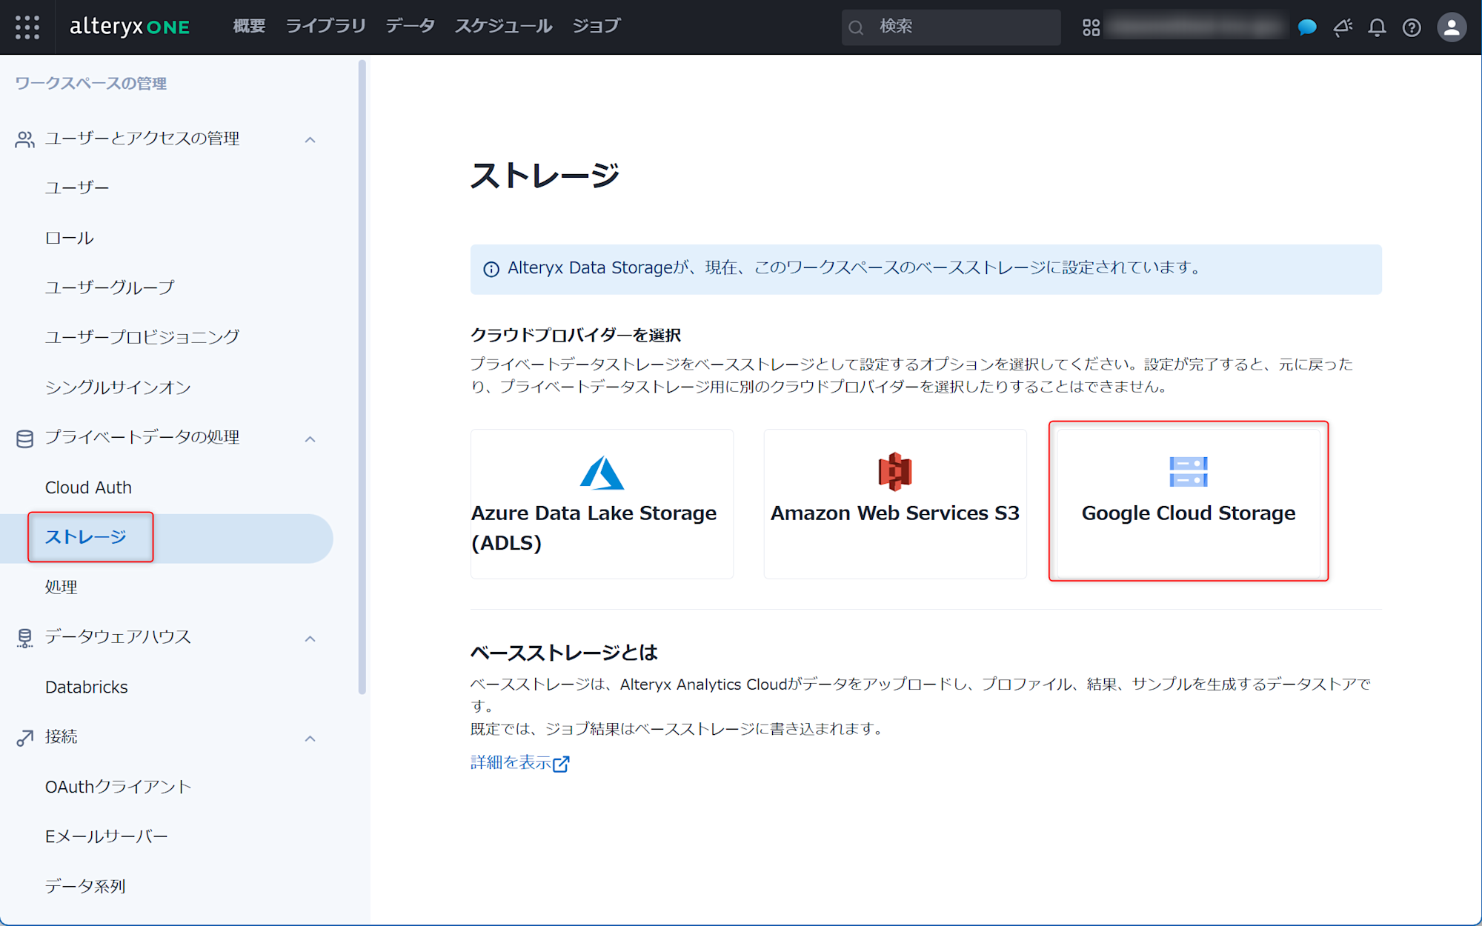Open Databricks settings in sidebar

(x=87, y=687)
